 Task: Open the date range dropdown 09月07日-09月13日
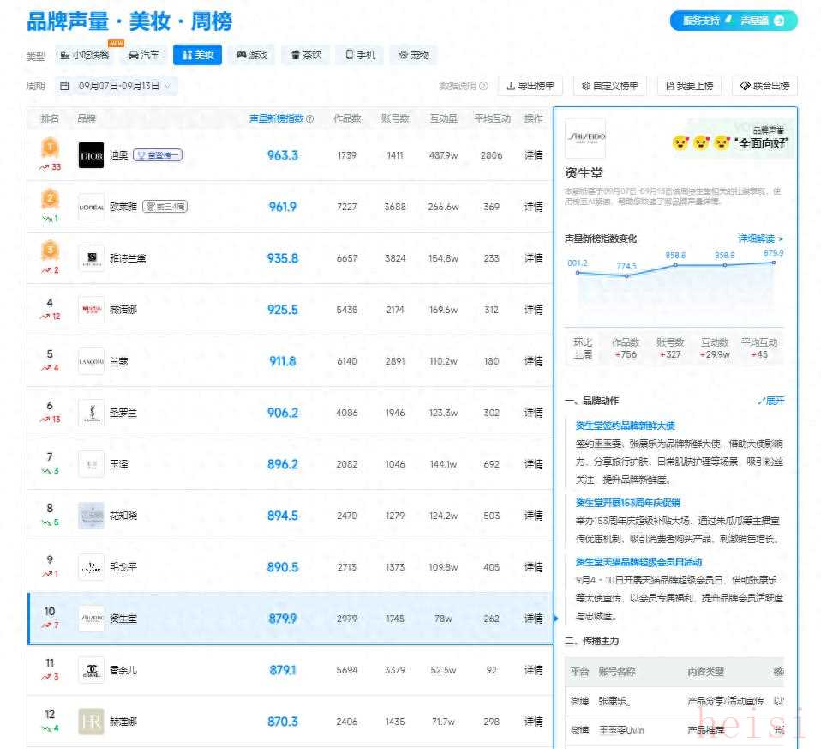point(117,86)
